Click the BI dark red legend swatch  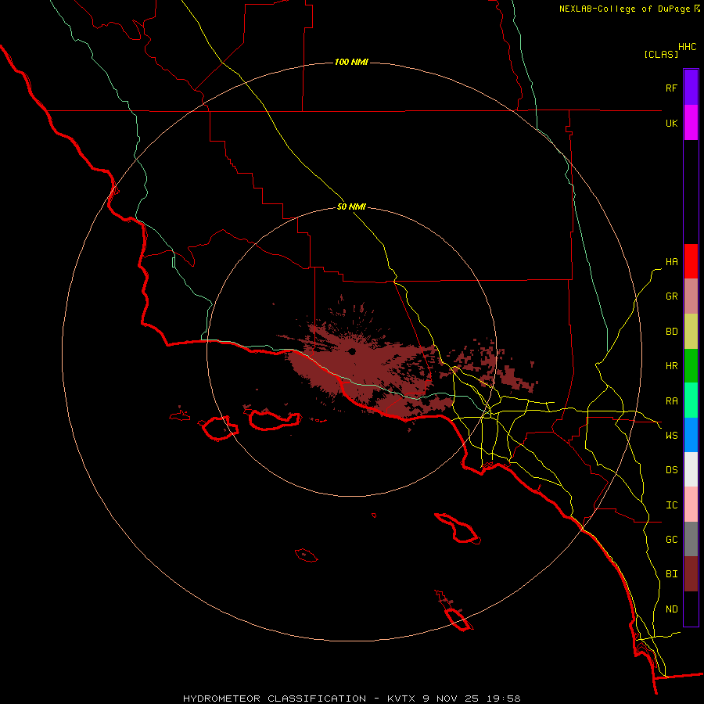(x=691, y=574)
